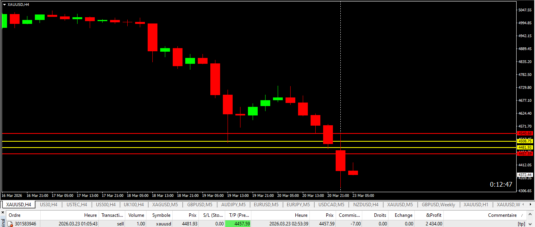Image resolution: width=535 pixels, height=227 pixels.
Task: Switch to the US30,H4 chart tab
Action: click(49, 205)
